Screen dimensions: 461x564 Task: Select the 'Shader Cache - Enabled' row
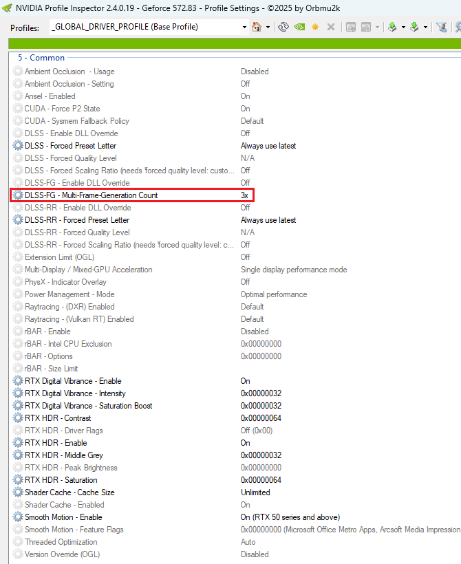tap(235, 505)
